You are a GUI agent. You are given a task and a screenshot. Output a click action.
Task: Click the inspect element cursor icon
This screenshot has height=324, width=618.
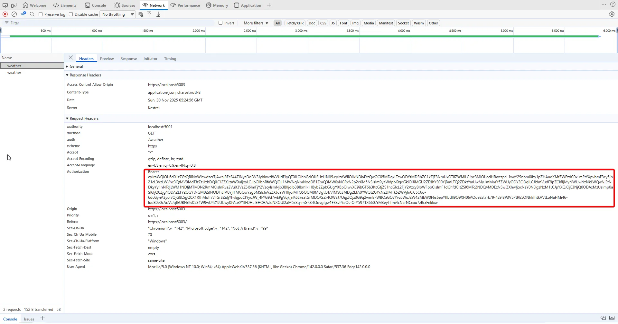(5, 5)
